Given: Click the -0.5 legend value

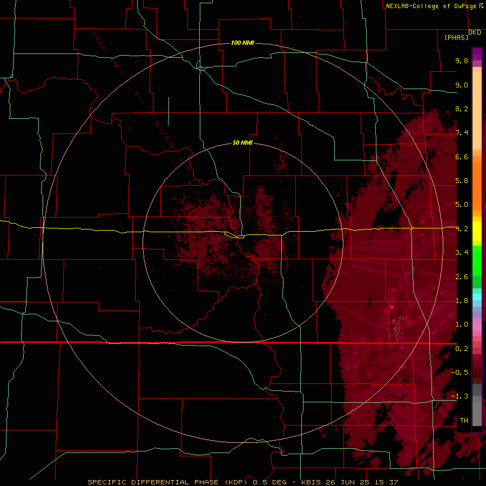Looking at the screenshot, I should 460,373.
